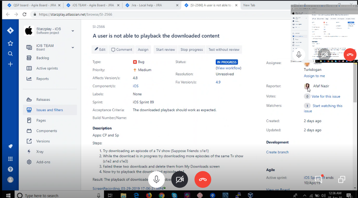The image size is (358, 198).
Task: Go back with the browser back arrow
Action: (8, 14)
